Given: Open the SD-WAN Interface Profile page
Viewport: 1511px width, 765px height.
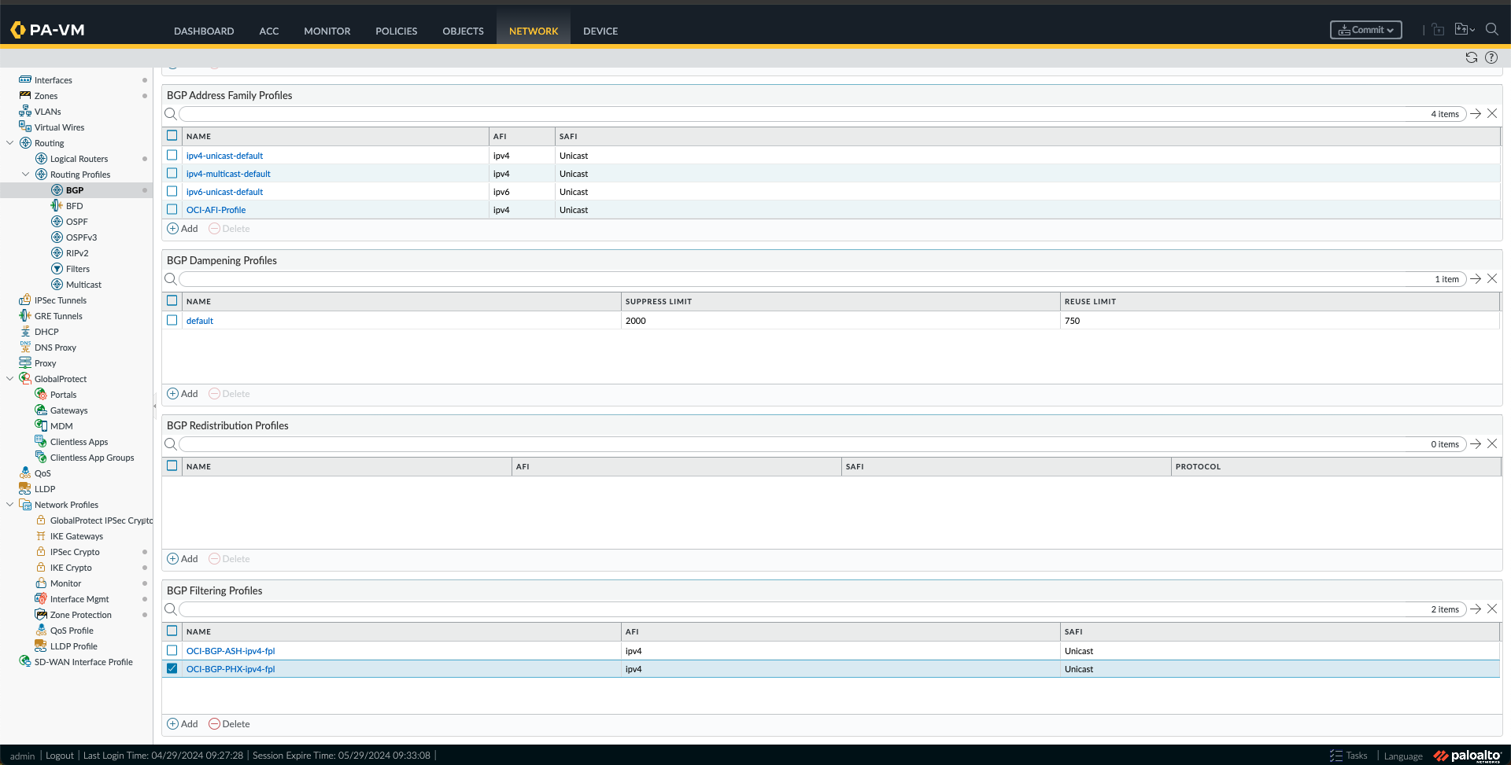Looking at the screenshot, I should coord(83,661).
